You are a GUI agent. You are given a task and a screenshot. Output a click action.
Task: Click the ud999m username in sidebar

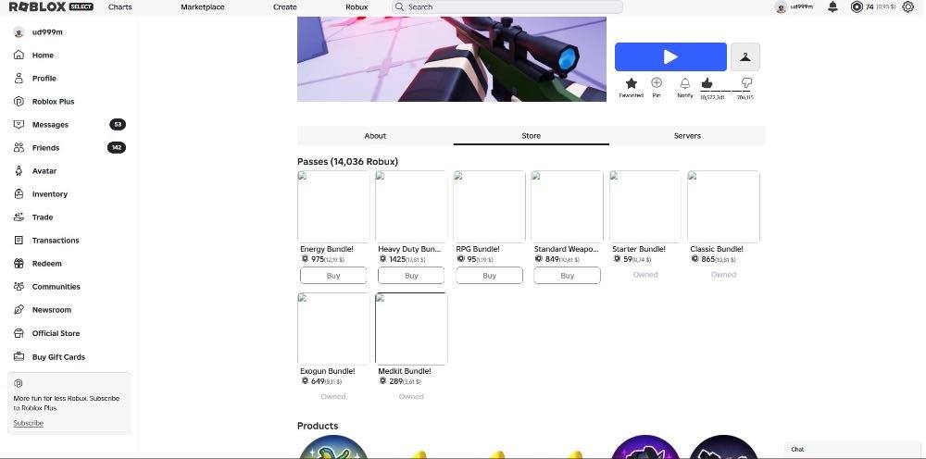[47, 32]
